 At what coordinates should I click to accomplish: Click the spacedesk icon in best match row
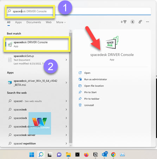click(10, 44)
